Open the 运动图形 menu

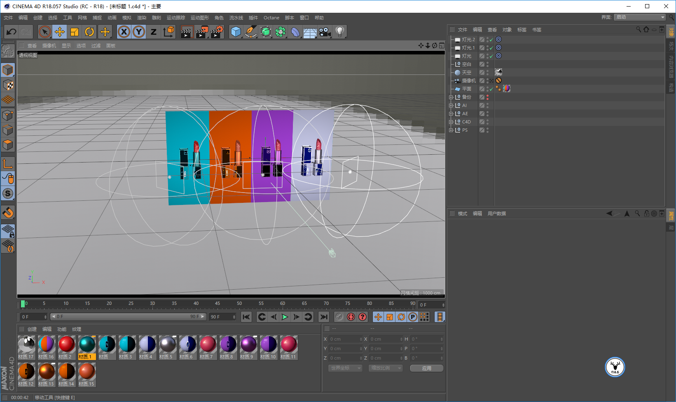click(200, 18)
